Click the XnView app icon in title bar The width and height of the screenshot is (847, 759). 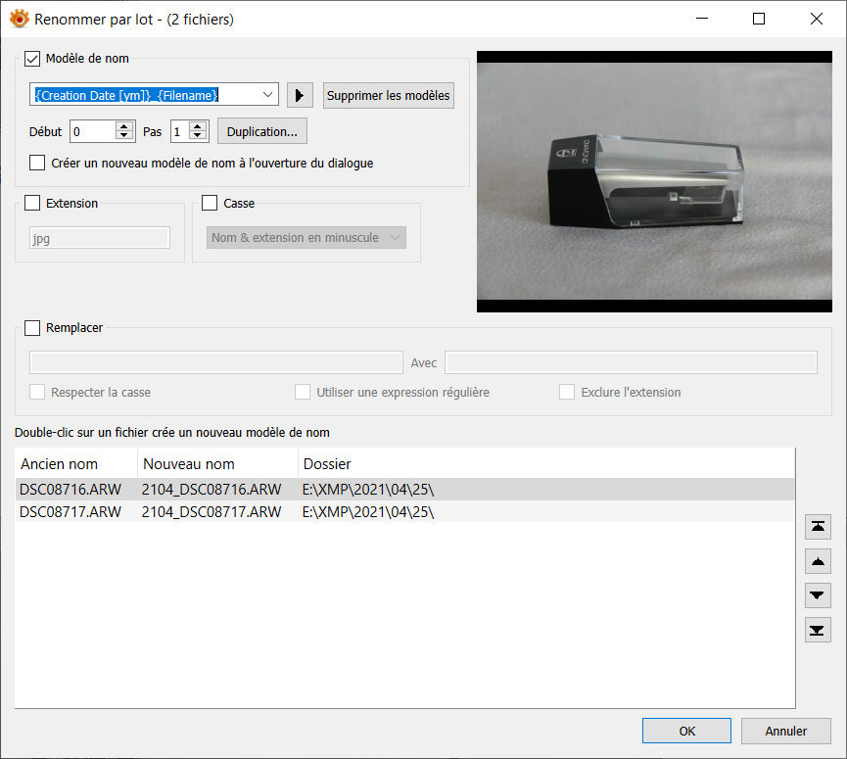pyautogui.click(x=19, y=19)
